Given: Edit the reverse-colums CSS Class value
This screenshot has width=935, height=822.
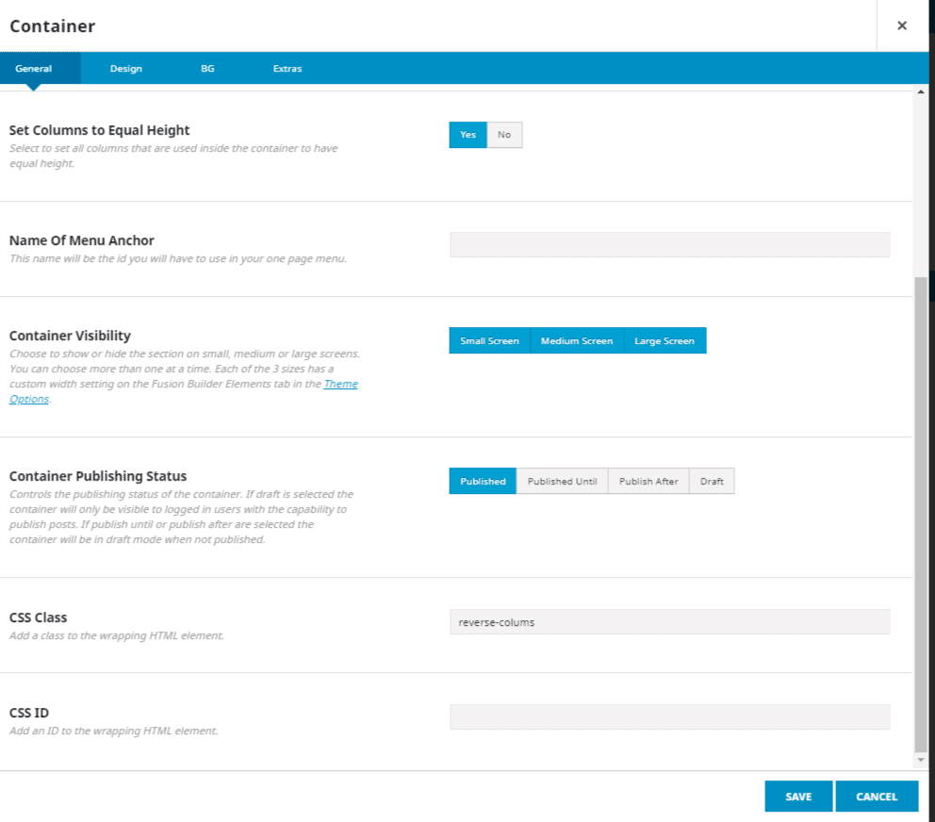Looking at the screenshot, I should pyautogui.click(x=669, y=621).
